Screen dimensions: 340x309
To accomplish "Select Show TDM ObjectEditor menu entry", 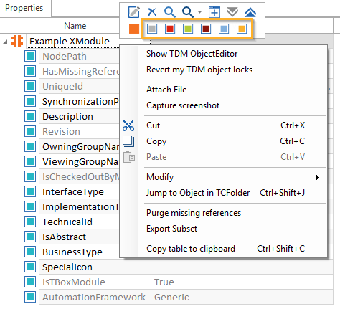I will (192, 54).
